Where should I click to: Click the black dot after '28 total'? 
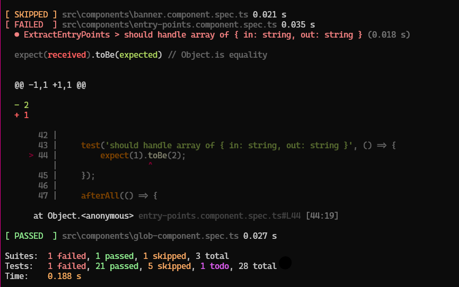[285, 263]
